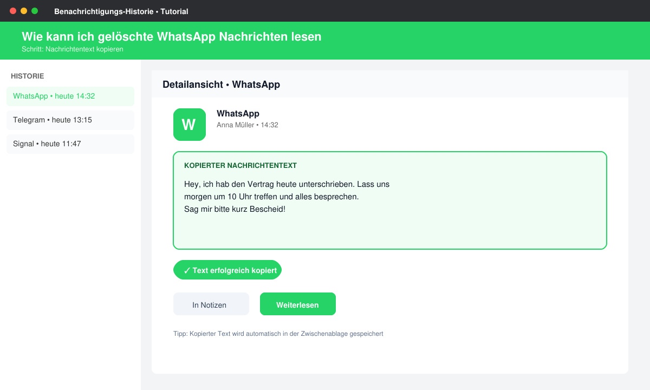650x390 pixels.
Task: Click the Text erfolgreich kopiert badge
Action: [x=227, y=270]
